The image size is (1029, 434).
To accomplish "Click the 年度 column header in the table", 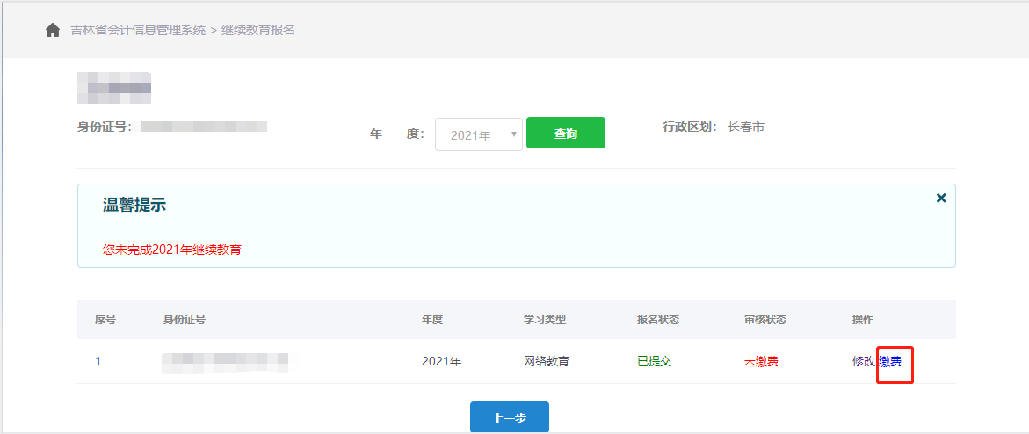I will [x=432, y=320].
